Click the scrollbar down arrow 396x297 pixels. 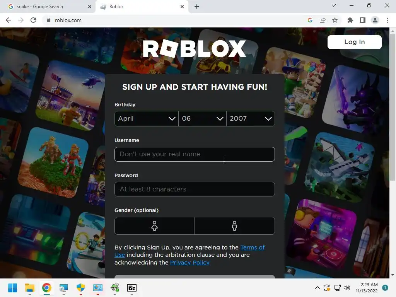[x=393, y=275]
